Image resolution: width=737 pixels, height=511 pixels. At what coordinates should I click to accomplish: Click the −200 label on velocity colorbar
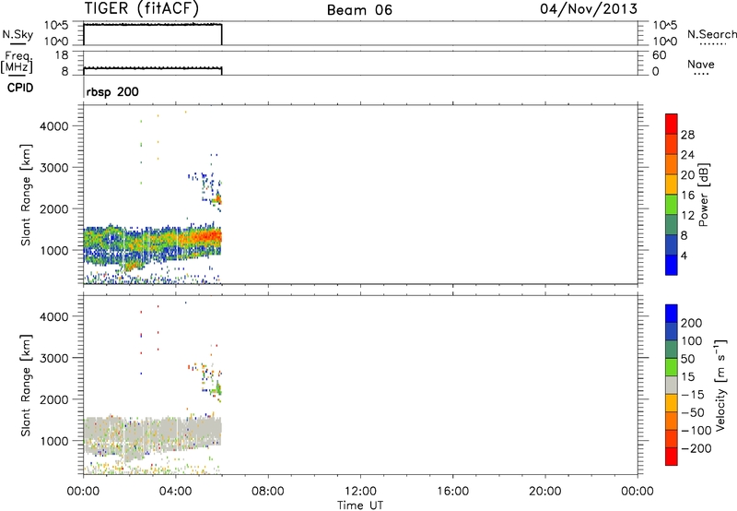[x=696, y=448]
